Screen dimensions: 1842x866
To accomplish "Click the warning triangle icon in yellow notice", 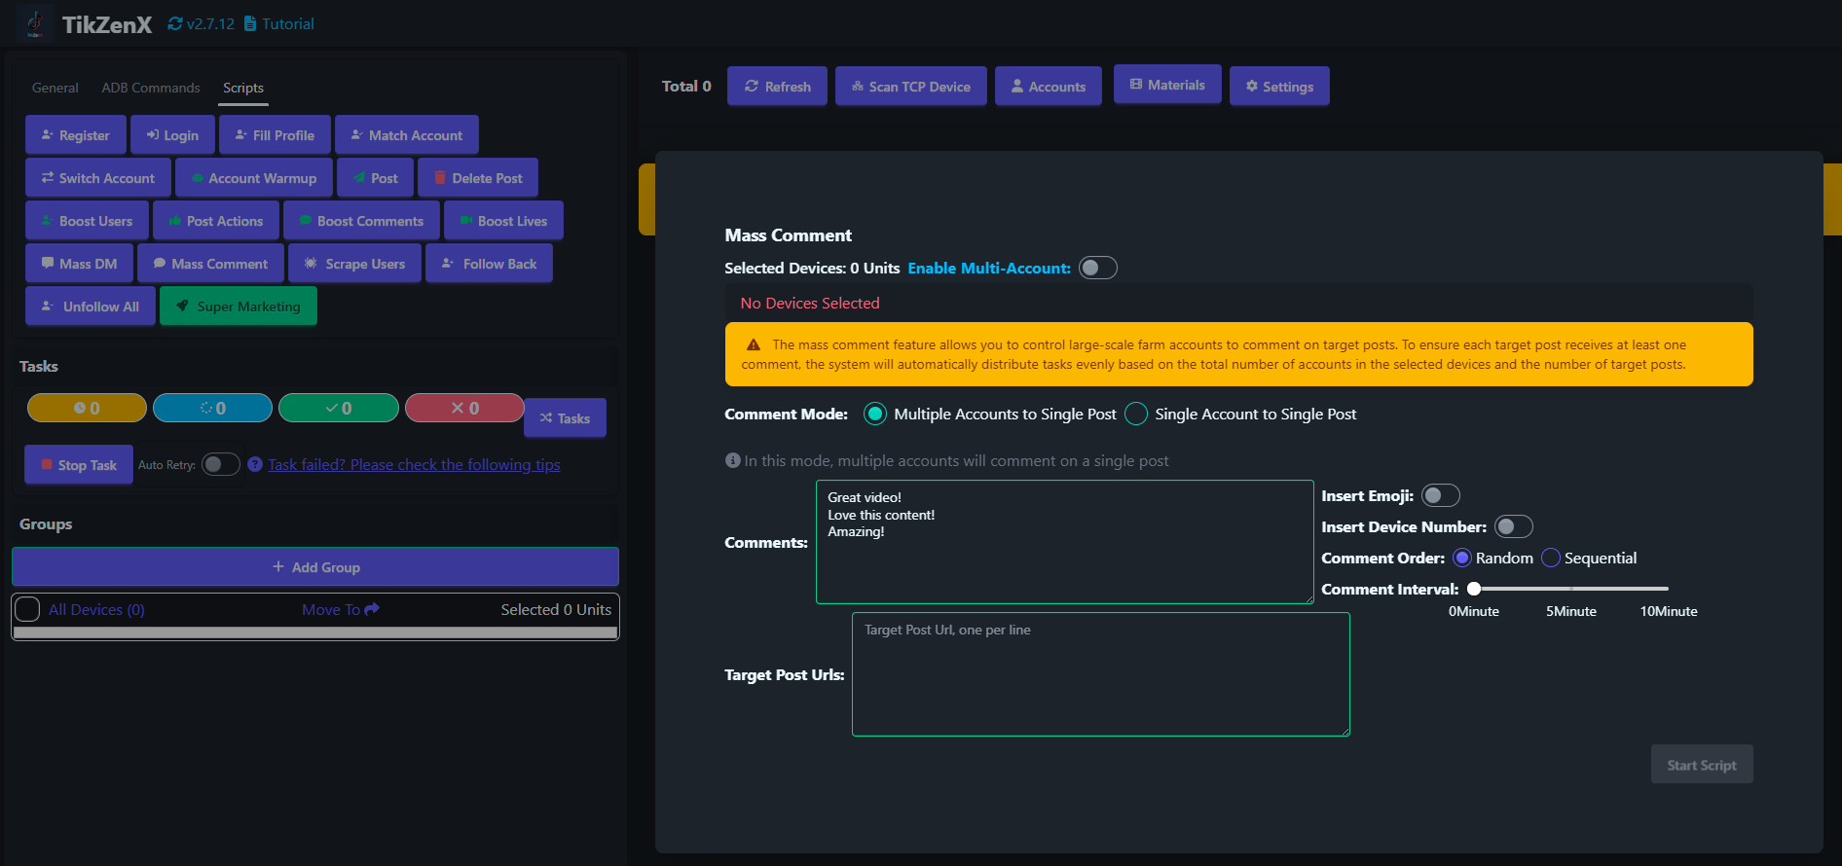I will (754, 344).
